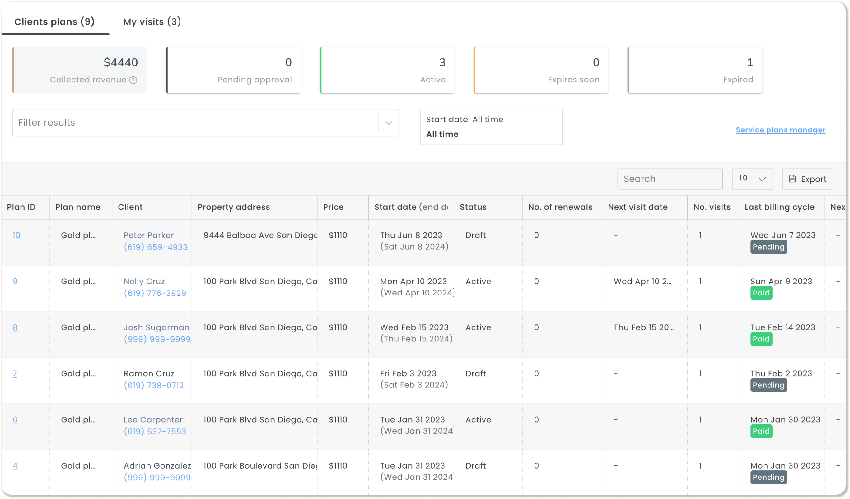Switch to the Clients plans tab

point(54,21)
